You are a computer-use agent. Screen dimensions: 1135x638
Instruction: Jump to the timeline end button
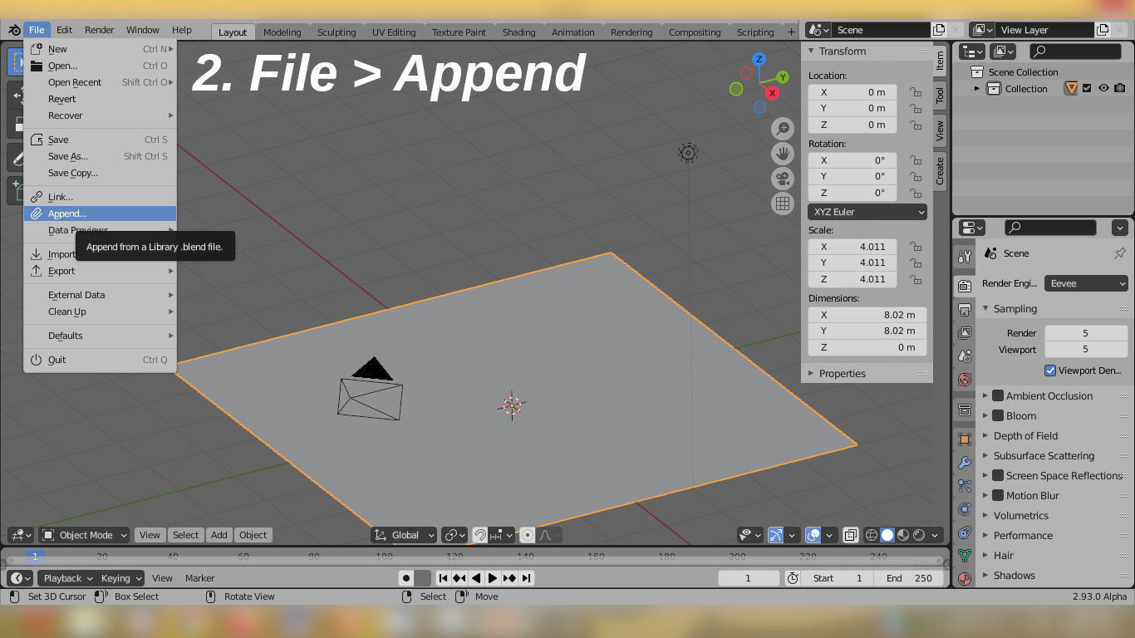[x=526, y=578]
